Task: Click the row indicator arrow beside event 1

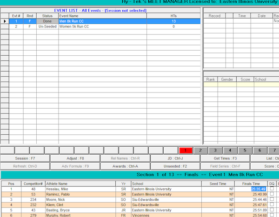Action: [x=5, y=21]
